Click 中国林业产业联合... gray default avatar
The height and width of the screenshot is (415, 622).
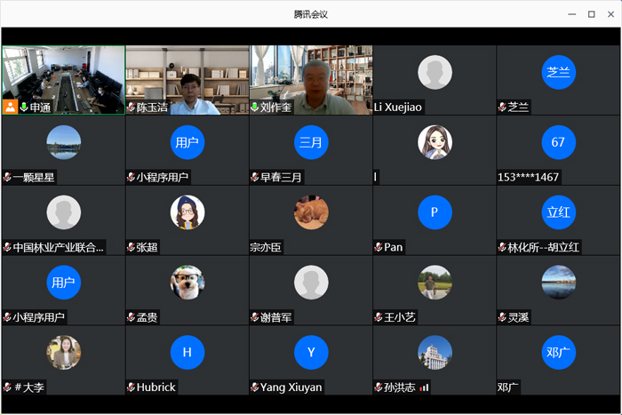tap(63, 212)
